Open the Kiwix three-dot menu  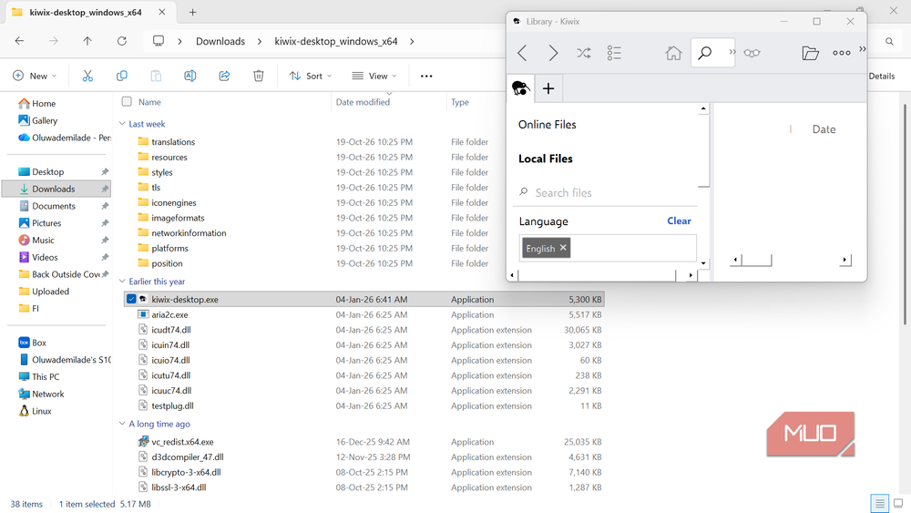[841, 53]
